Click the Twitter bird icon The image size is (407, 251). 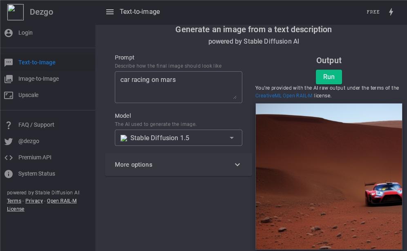click(9, 141)
